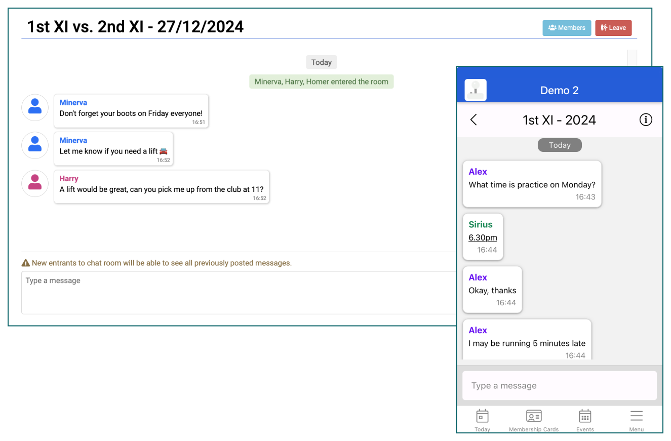Click Harry's pink avatar icon
Screen dimensions: 671x441
pyautogui.click(x=35, y=183)
